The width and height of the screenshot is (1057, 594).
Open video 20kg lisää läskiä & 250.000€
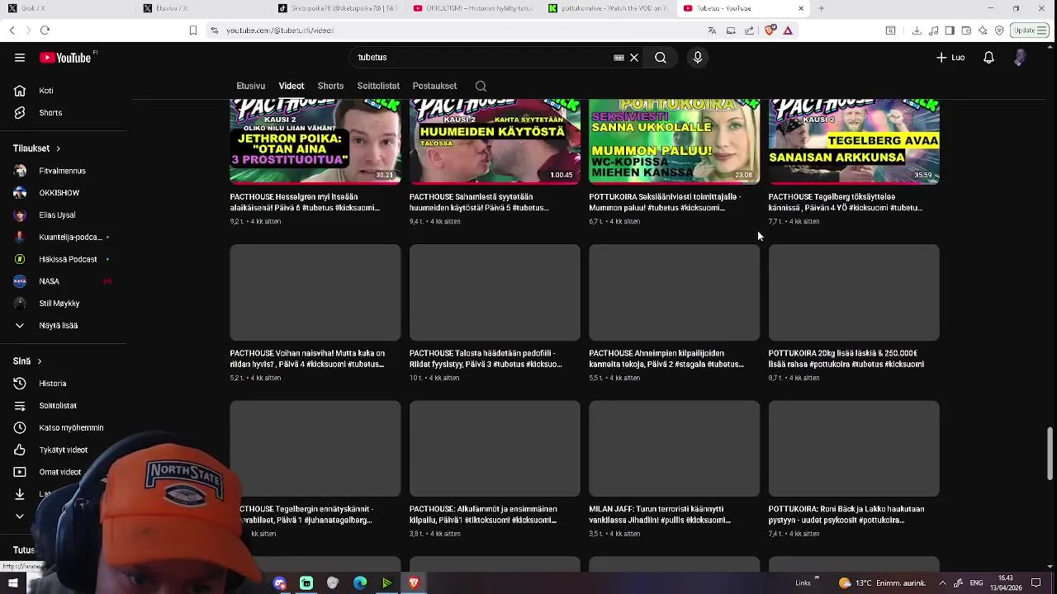846,359
